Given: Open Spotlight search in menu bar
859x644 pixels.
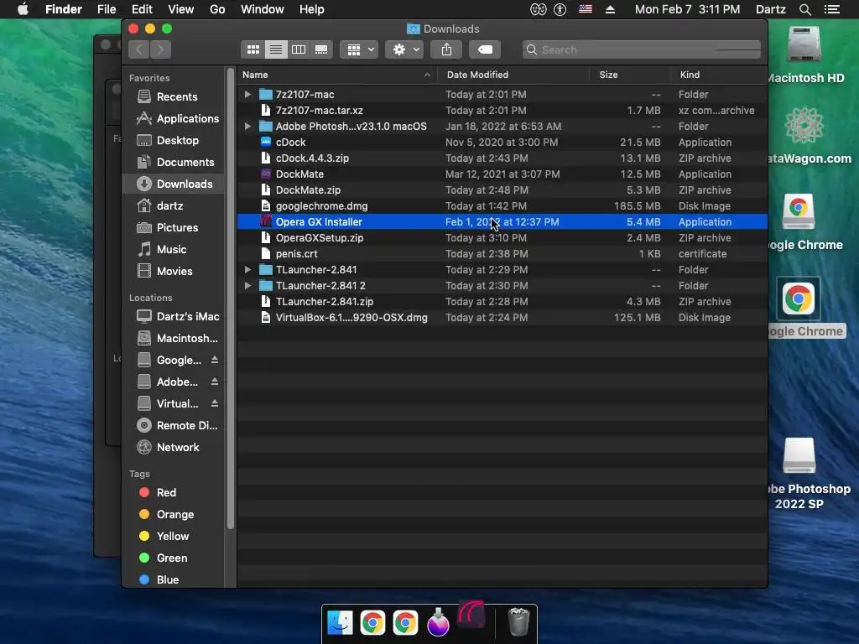Looking at the screenshot, I should click(x=804, y=9).
